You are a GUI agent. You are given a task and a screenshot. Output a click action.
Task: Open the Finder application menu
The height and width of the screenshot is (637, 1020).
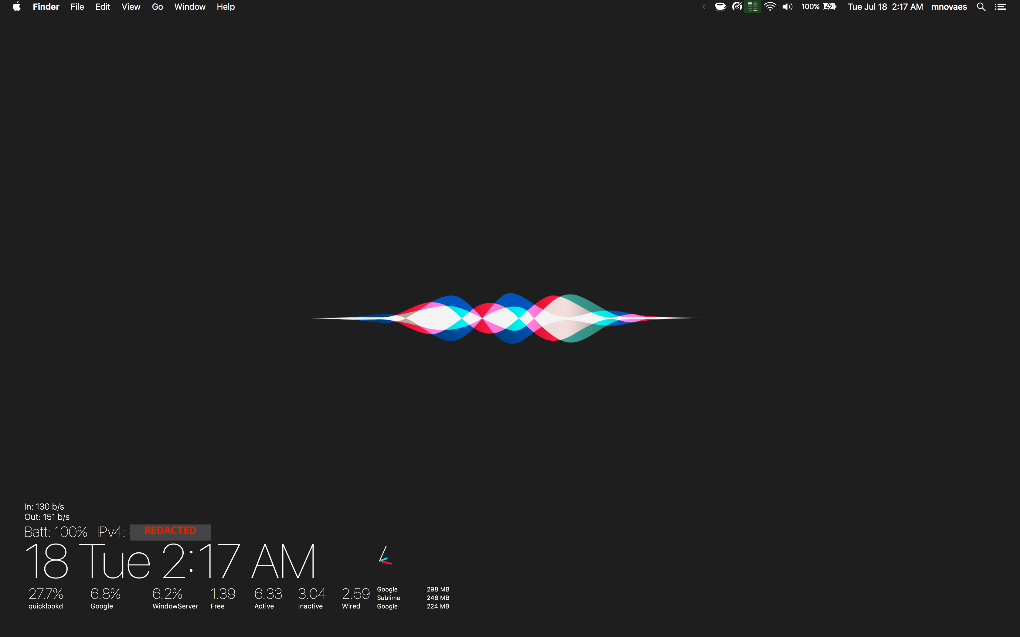click(x=46, y=7)
